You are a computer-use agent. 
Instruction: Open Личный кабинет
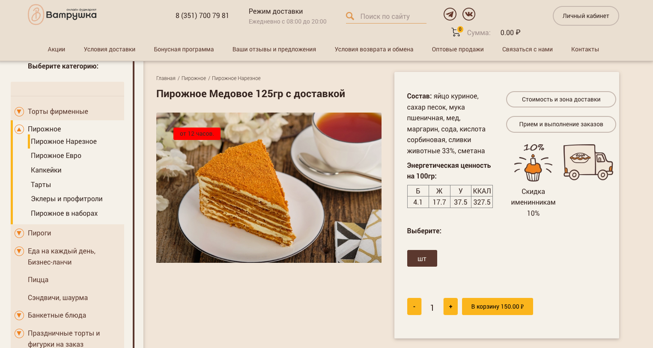[x=586, y=16]
